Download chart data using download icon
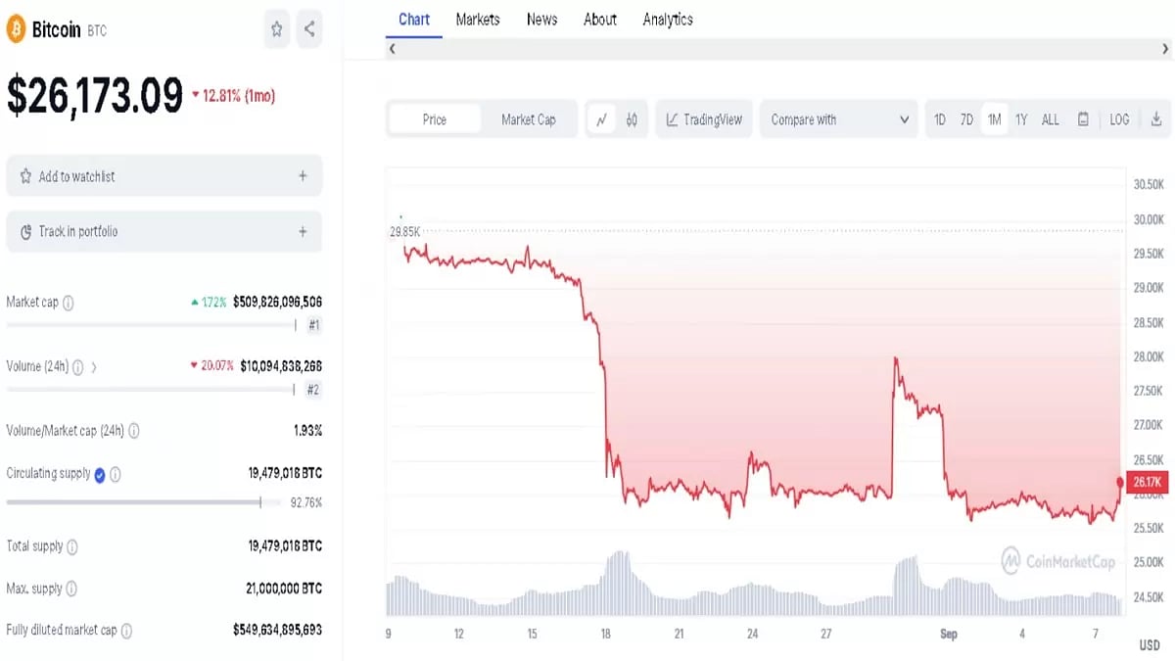Image resolution: width=1175 pixels, height=661 pixels. (x=1156, y=119)
